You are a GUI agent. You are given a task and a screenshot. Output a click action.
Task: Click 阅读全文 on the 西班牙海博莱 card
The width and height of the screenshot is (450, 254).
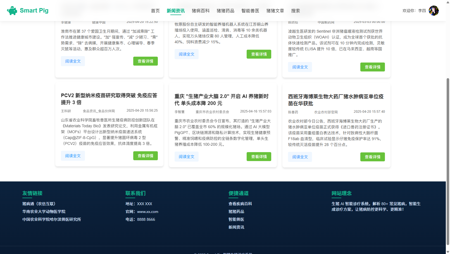coord(300,157)
